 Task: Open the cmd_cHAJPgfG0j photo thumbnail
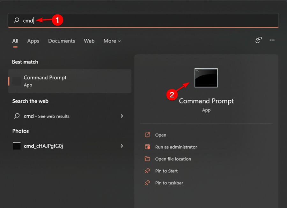[x=17, y=146]
